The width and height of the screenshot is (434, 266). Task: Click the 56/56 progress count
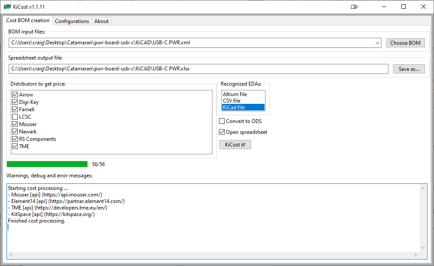tap(99, 164)
